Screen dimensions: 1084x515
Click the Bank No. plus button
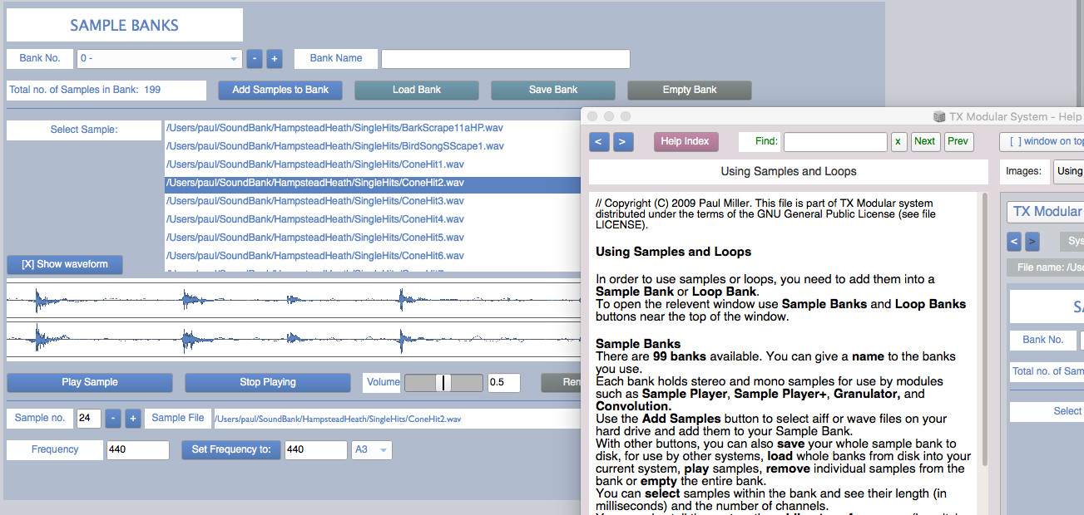(275, 59)
